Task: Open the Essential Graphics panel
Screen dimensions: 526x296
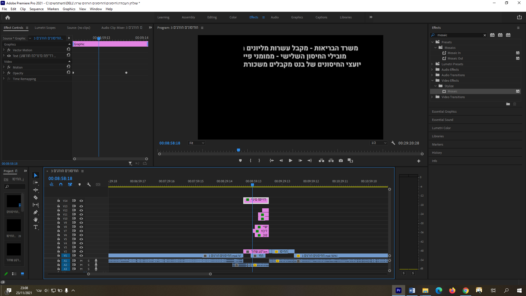Action: [444, 112]
